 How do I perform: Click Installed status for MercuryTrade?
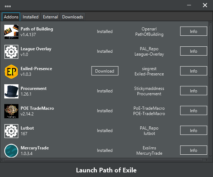coord(105,150)
